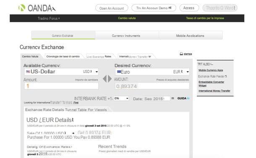Click the Amount input field containing 1
This screenshot has width=256, height=158.
61,86
